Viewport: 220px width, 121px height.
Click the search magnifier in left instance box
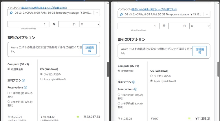point(11,13)
